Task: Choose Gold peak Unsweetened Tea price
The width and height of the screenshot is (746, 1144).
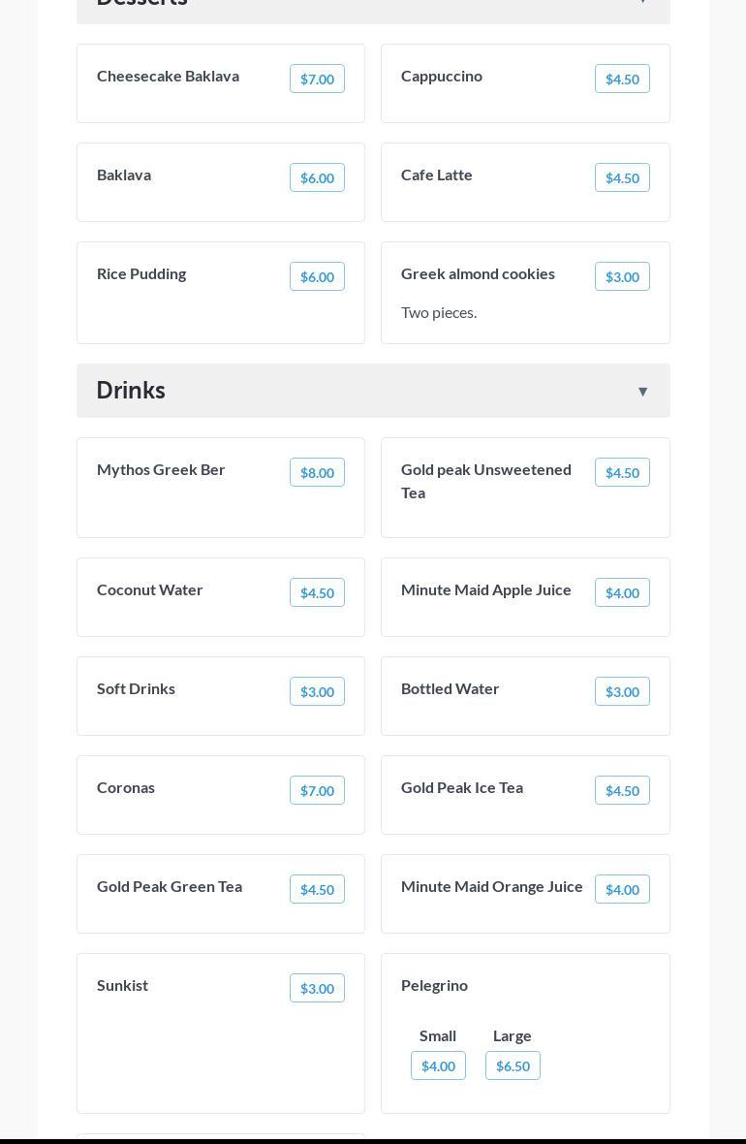Action: 622,473
